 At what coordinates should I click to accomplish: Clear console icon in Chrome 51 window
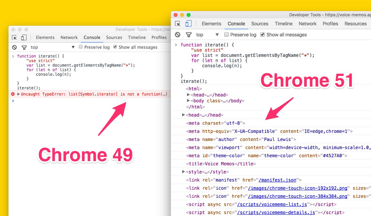click(177, 35)
